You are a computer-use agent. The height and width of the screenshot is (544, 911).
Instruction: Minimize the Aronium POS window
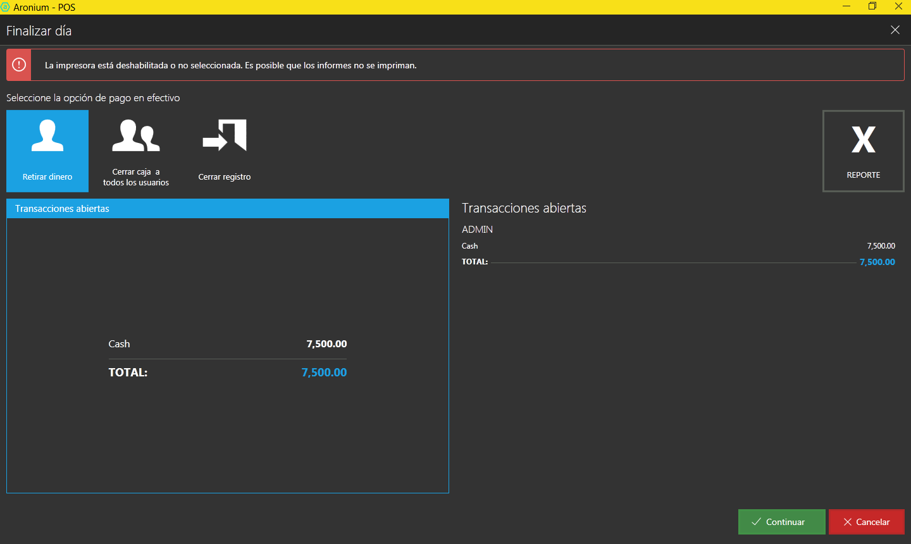coord(846,6)
